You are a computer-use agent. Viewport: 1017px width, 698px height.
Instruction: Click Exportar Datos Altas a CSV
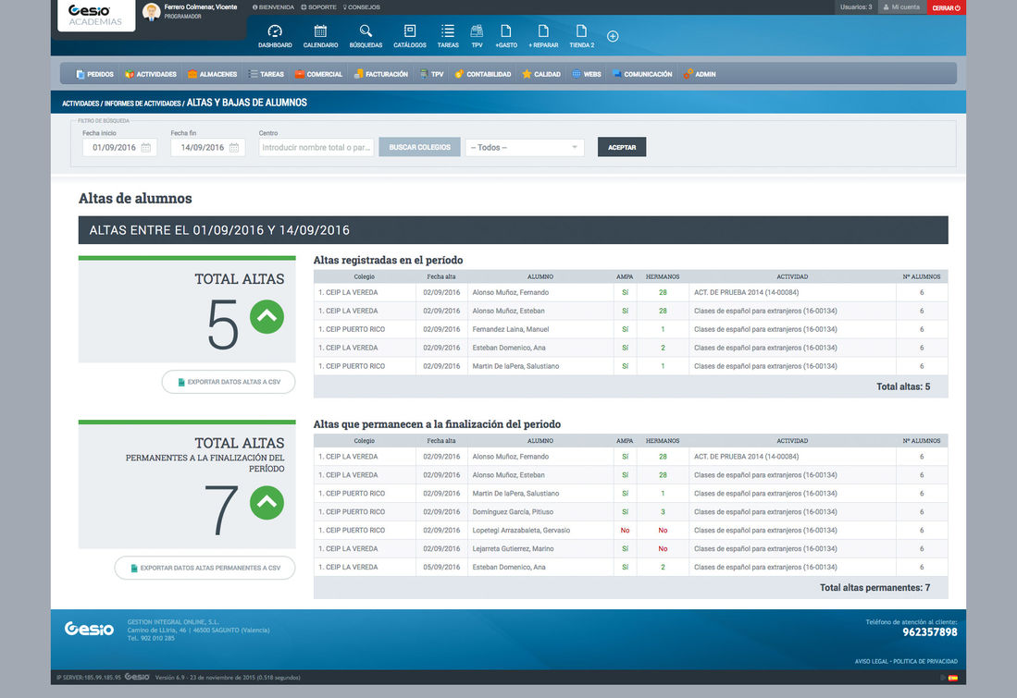click(x=229, y=382)
